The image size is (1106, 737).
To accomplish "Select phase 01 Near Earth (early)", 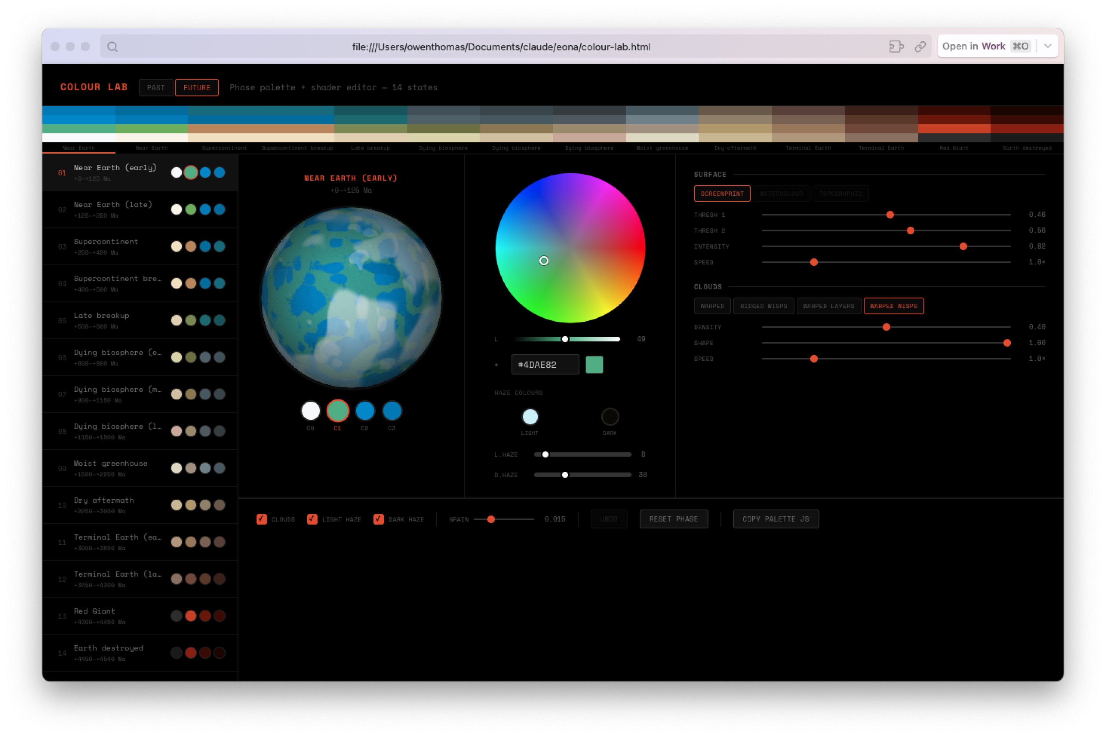I will pyautogui.click(x=140, y=172).
